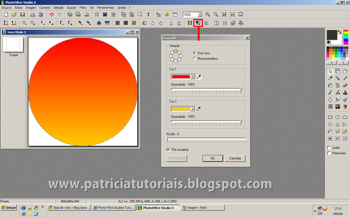Select the Fill paint bucket tool
Image resolution: width=350 pixels, height=218 pixels.
pos(330,85)
